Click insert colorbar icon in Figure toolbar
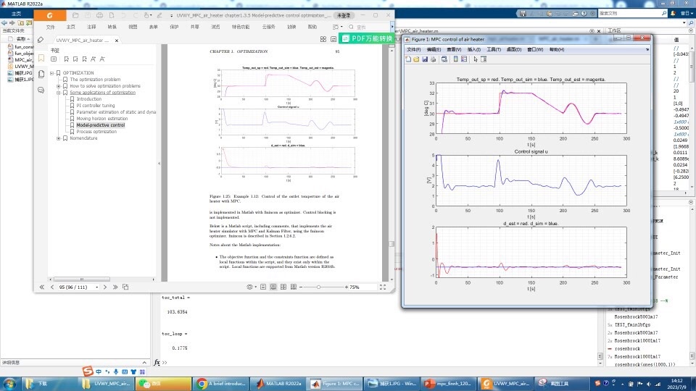 pos(455,59)
